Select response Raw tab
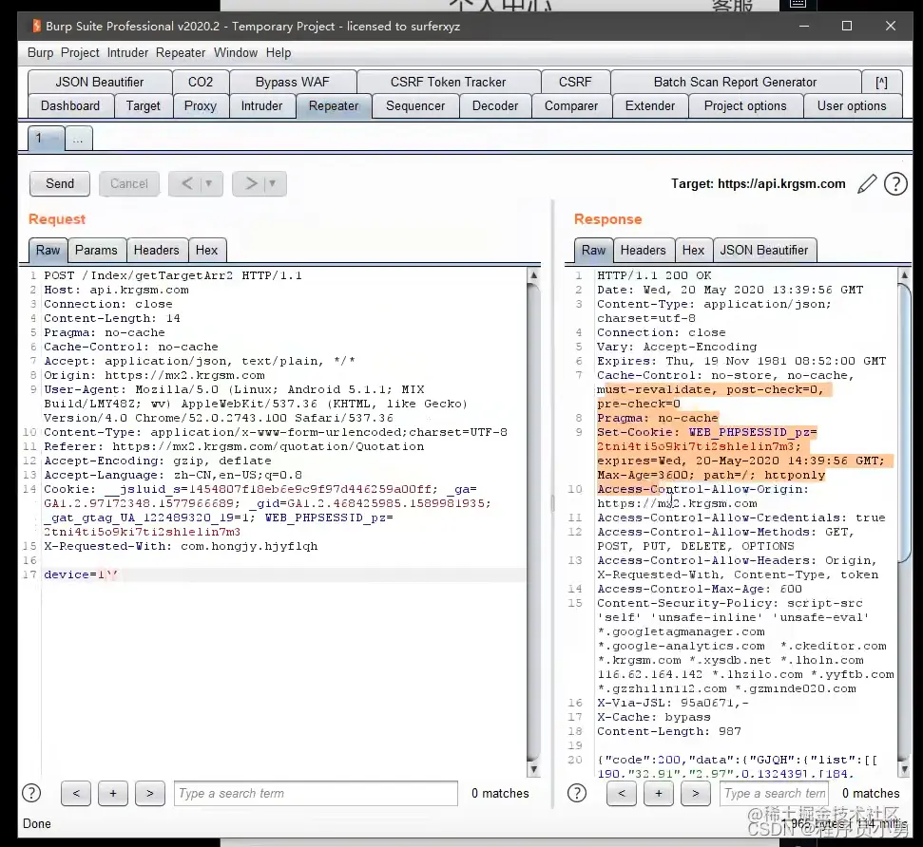This screenshot has height=847, width=923. tap(593, 250)
